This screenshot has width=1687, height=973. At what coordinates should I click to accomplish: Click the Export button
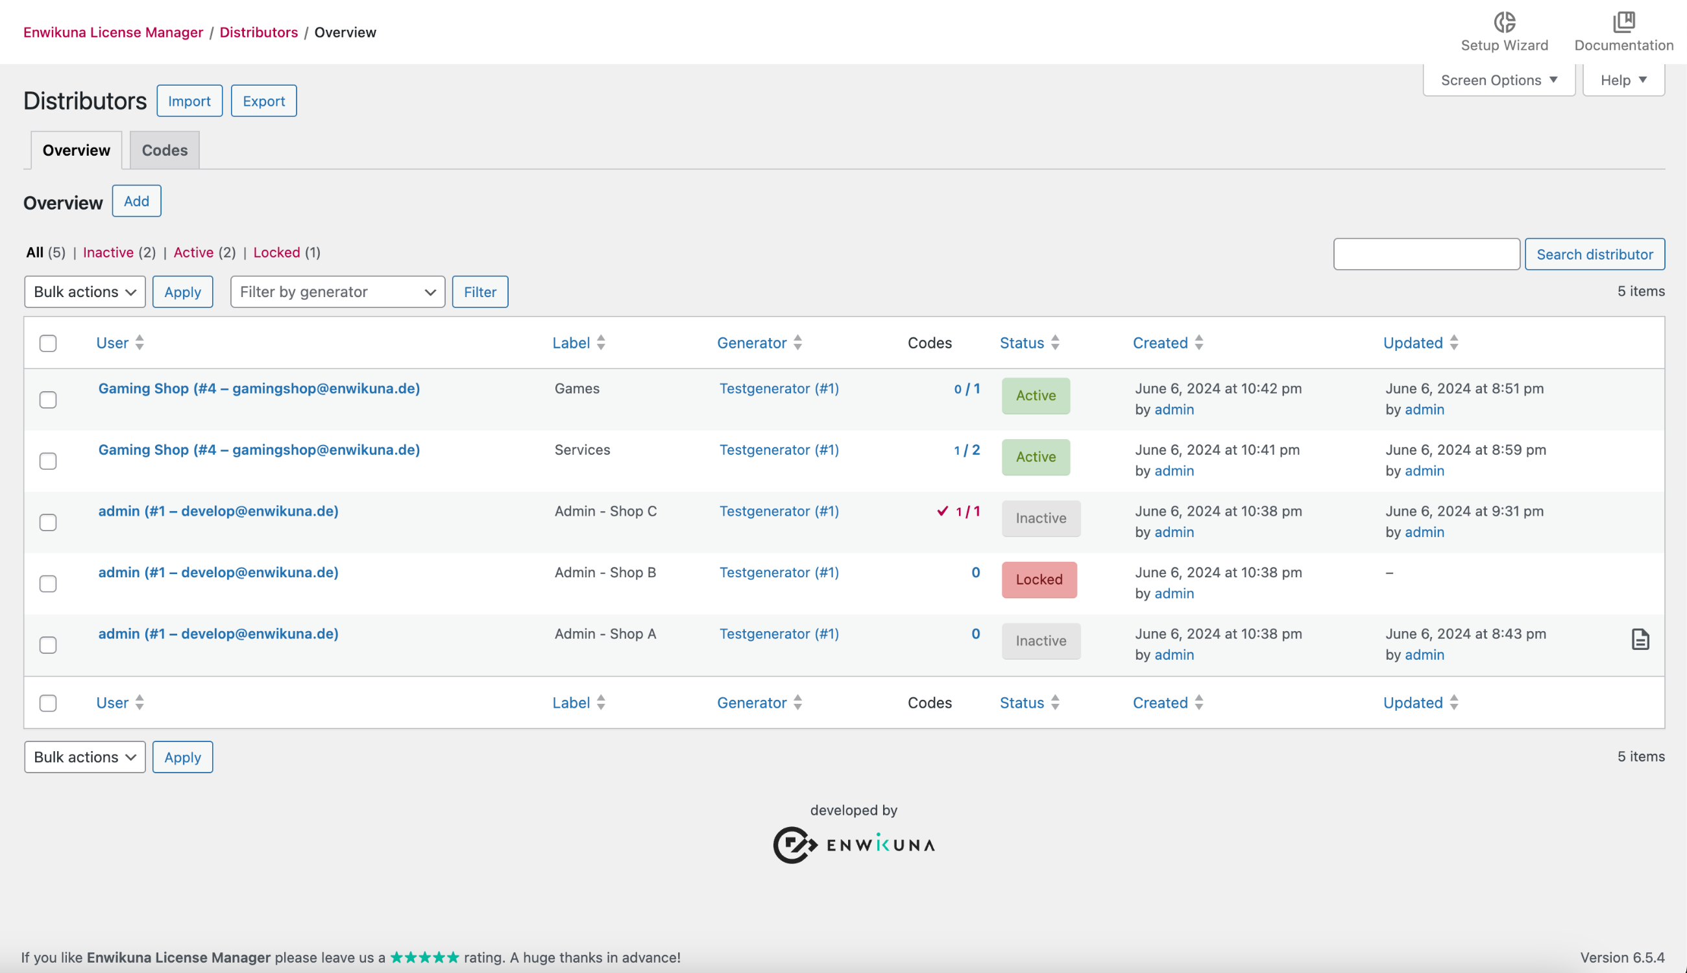click(263, 101)
